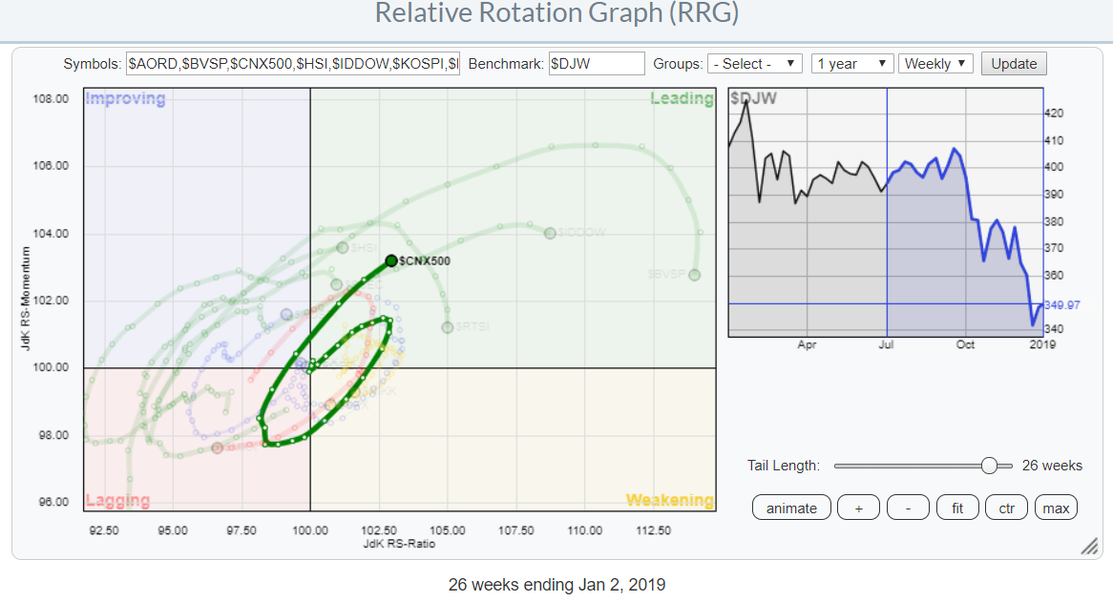Start the animate playback
Viewport: 1113px width, 602px height.
791,508
